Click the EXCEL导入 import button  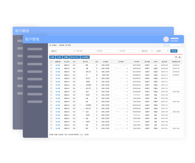coord(75,57)
